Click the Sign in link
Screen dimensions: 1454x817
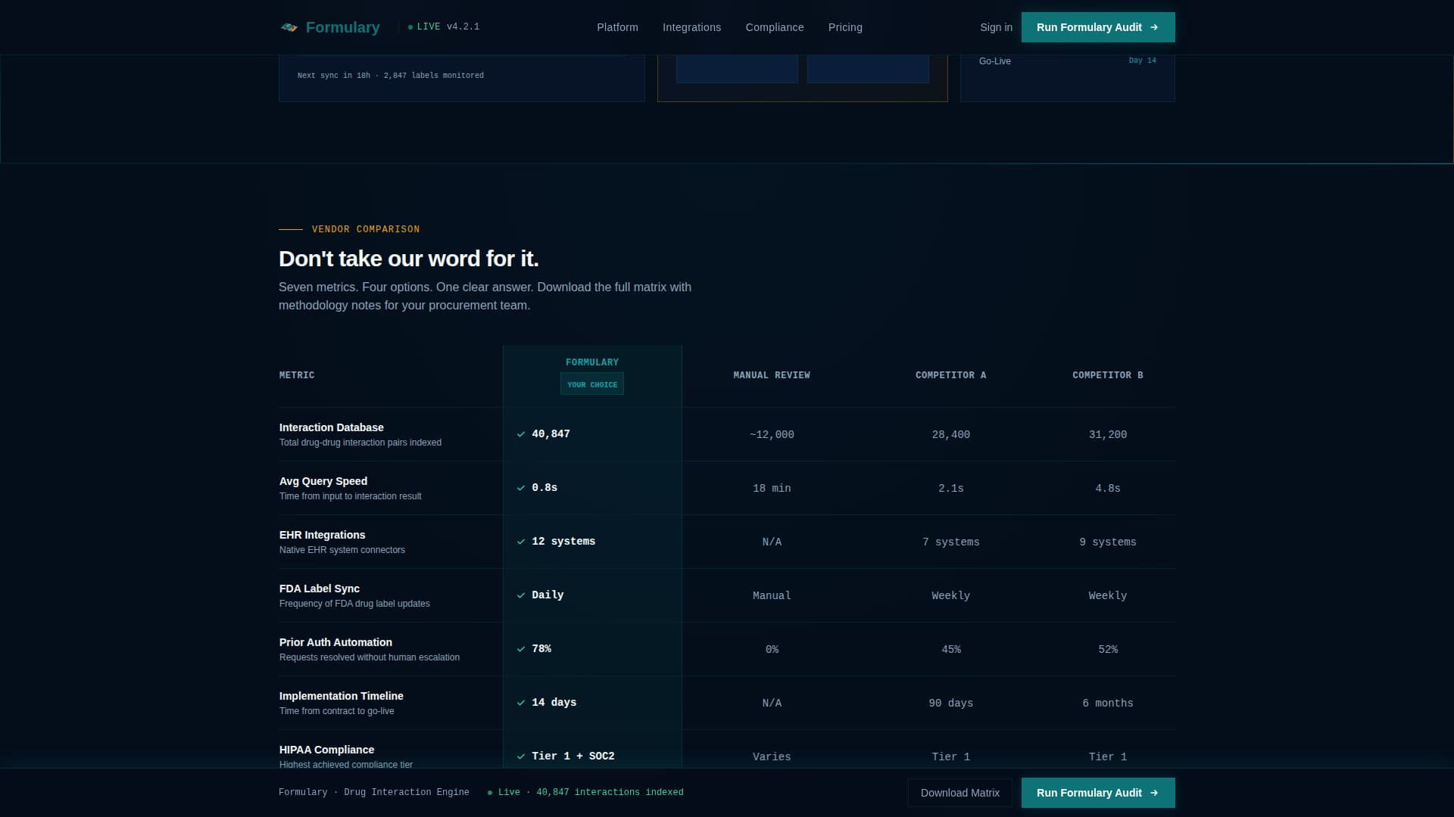996,27
